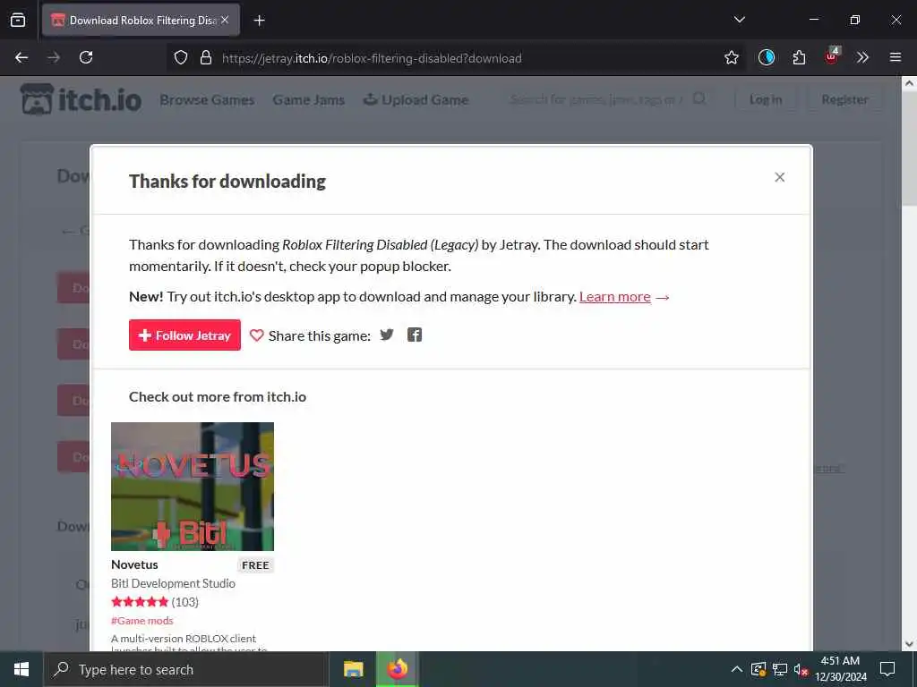Show site security padlock info
917x687 pixels.
pyautogui.click(x=206, y=58)
